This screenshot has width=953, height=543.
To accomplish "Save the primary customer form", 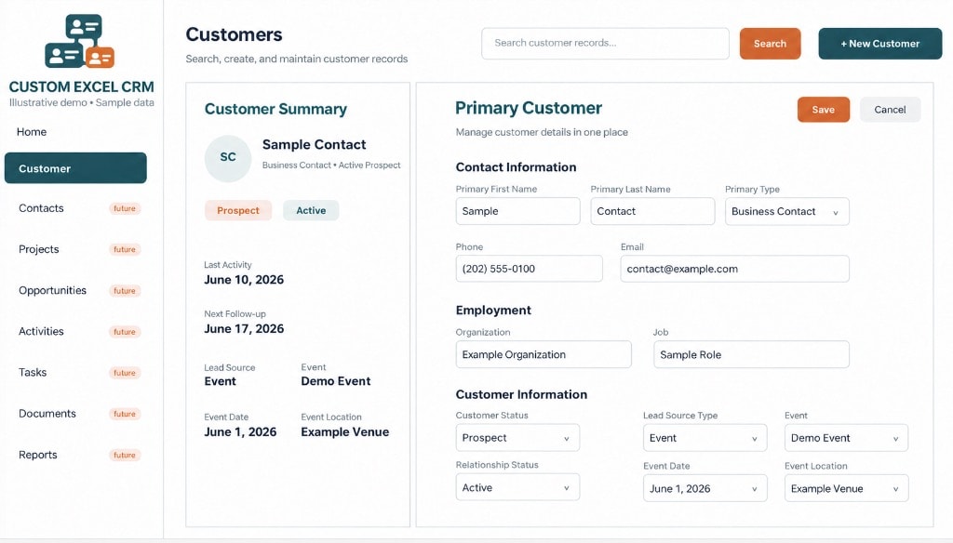I will 824,110.
